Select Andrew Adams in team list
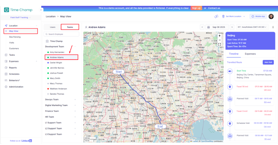Viewport: 278px width, 145px height. coord(61,57)
